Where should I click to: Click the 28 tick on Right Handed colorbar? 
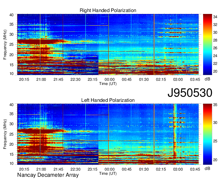click(x=215, y=41)
